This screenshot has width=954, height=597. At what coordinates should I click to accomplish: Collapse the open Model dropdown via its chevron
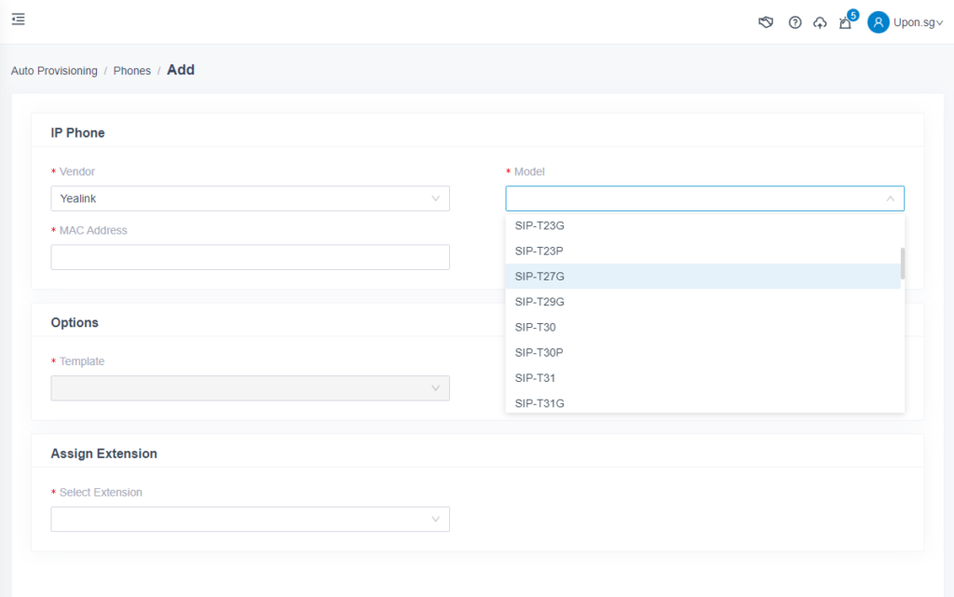click(x=889, y=198)
